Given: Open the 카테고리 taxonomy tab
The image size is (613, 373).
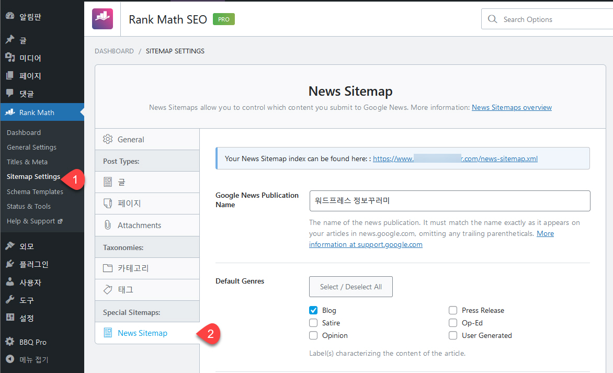Looking at the screenshot, I should [147, 268].
